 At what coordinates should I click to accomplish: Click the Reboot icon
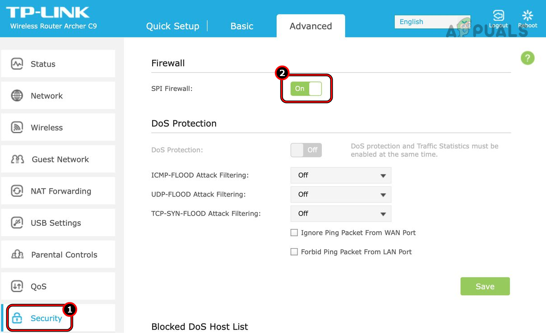coord(527,15)
